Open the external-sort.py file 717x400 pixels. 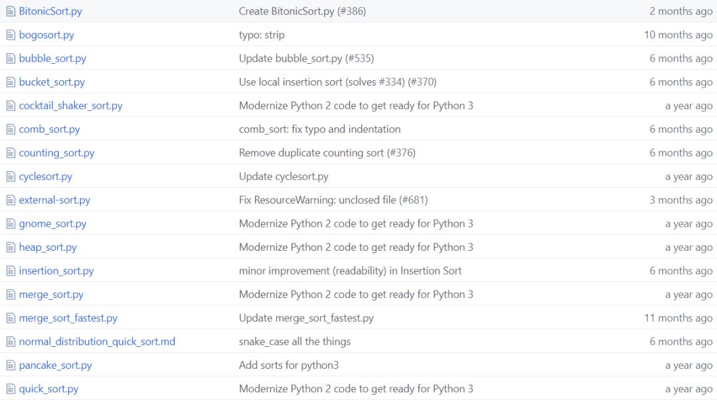coord(54,200)
